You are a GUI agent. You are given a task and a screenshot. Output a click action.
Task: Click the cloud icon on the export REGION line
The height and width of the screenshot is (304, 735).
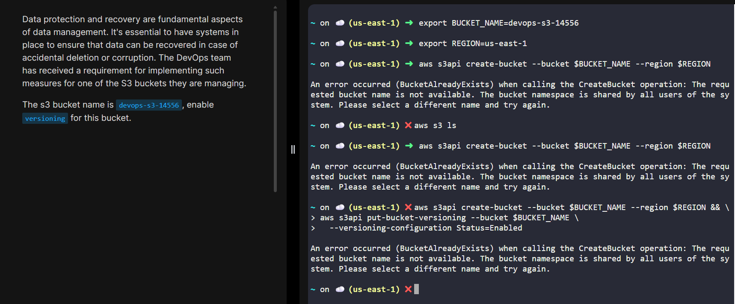tap(340, 44)
